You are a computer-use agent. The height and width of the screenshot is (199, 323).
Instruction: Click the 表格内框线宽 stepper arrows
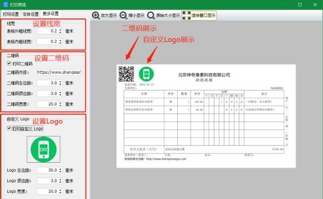pos(60,41)
